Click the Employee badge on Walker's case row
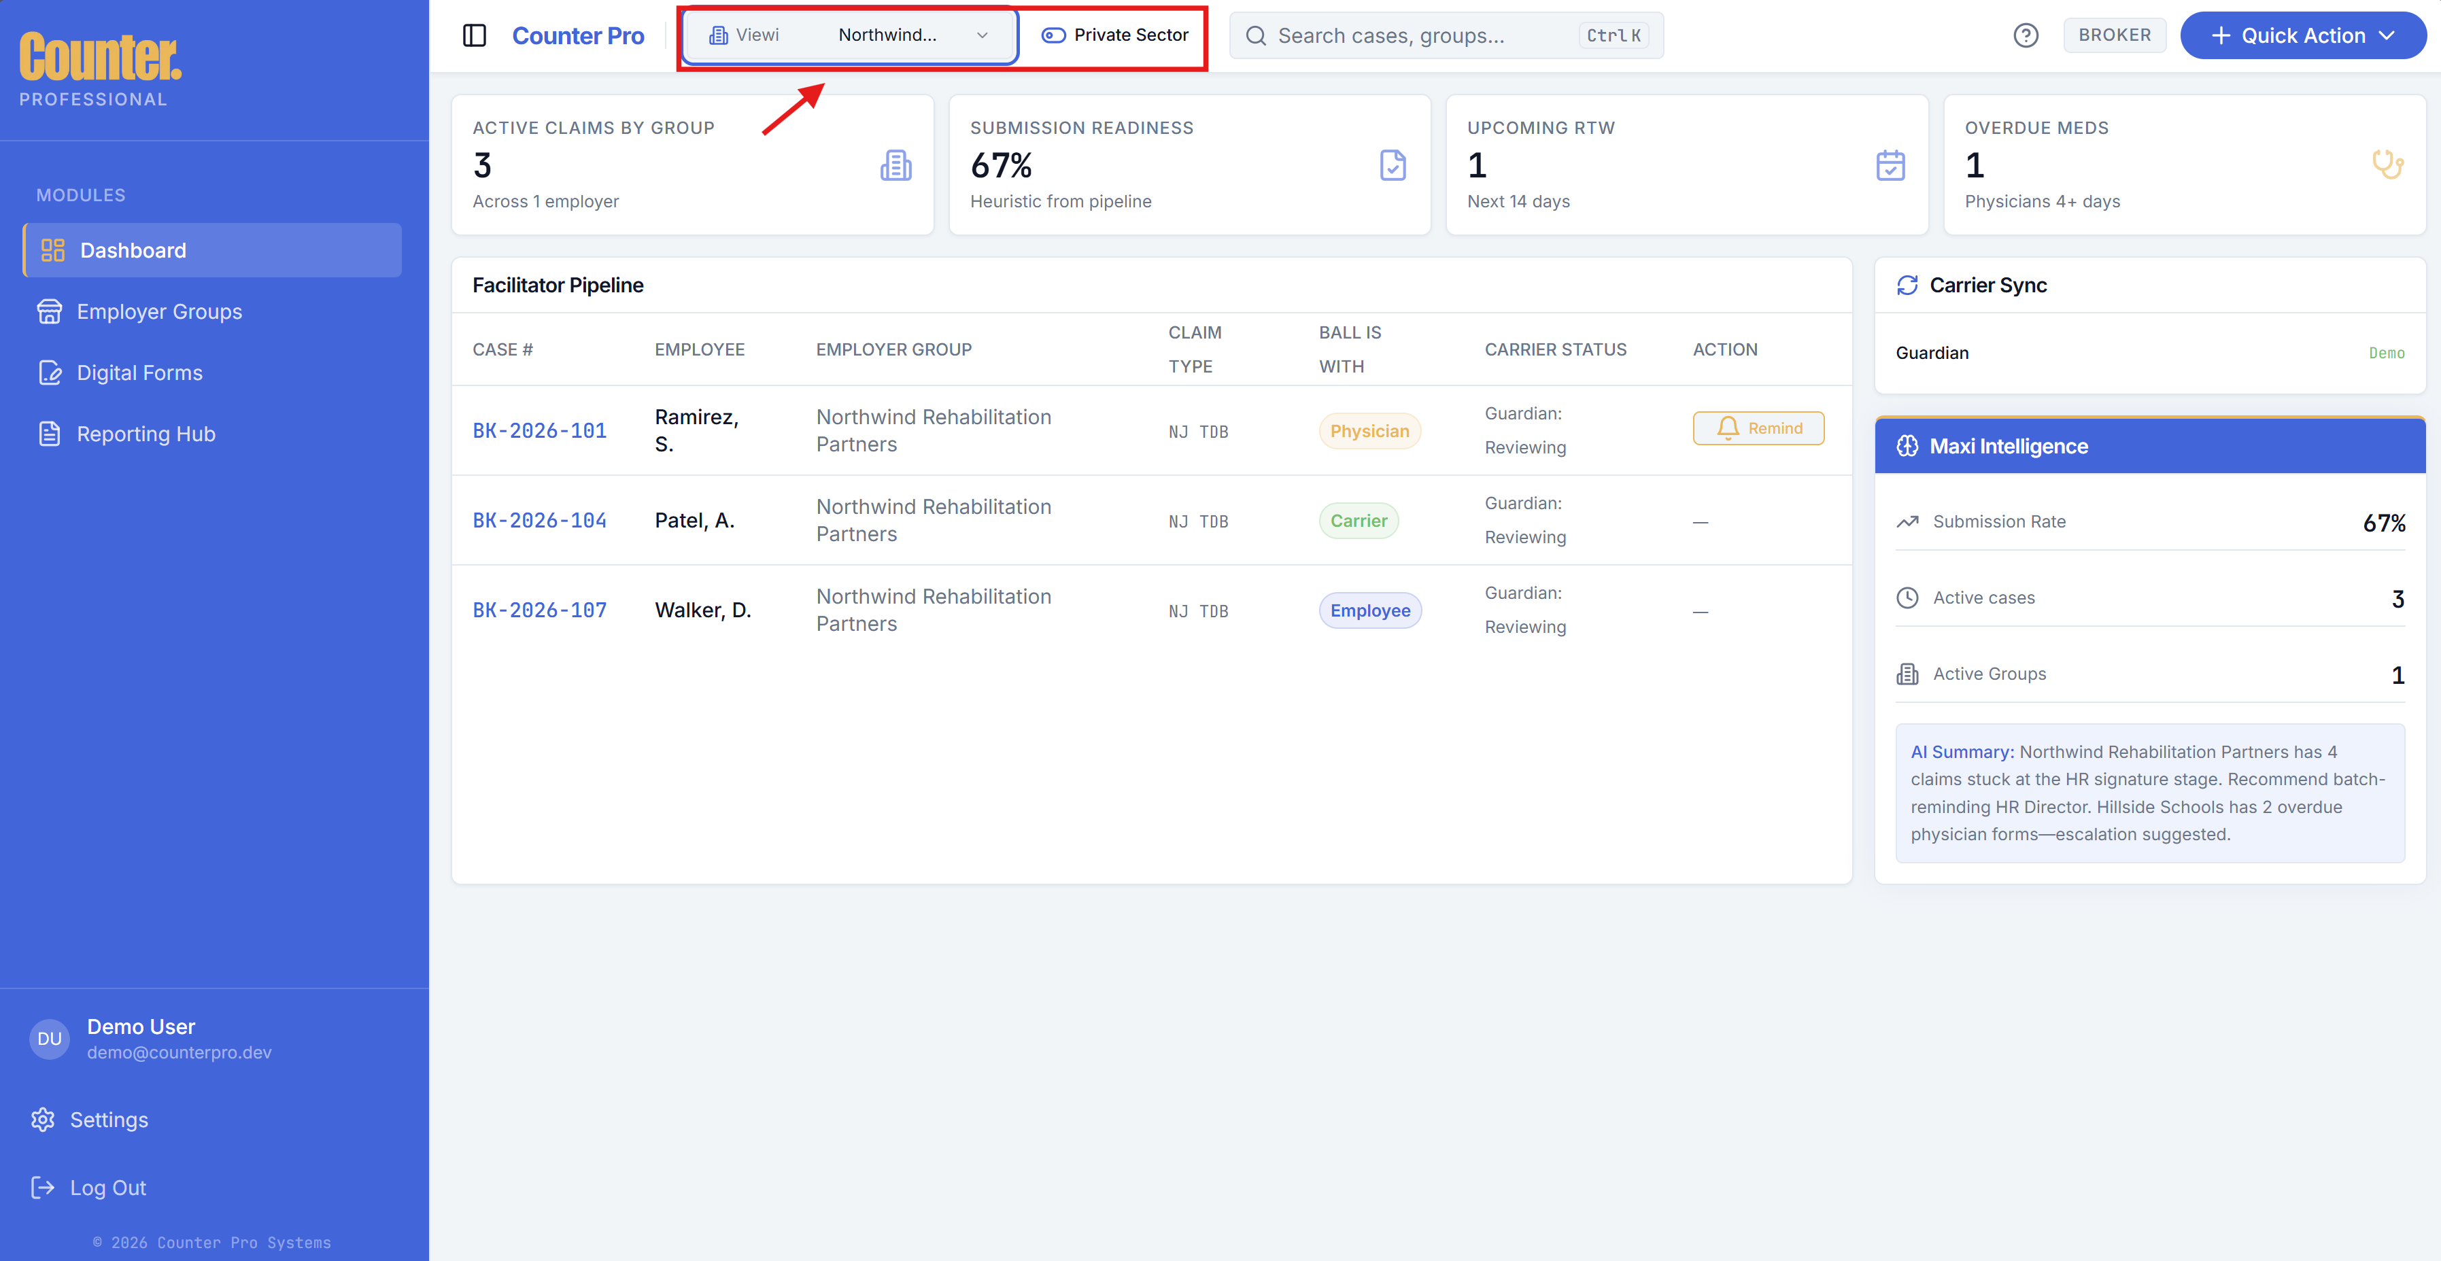Screen dimensions: 2441x1261 (1370, 610)
